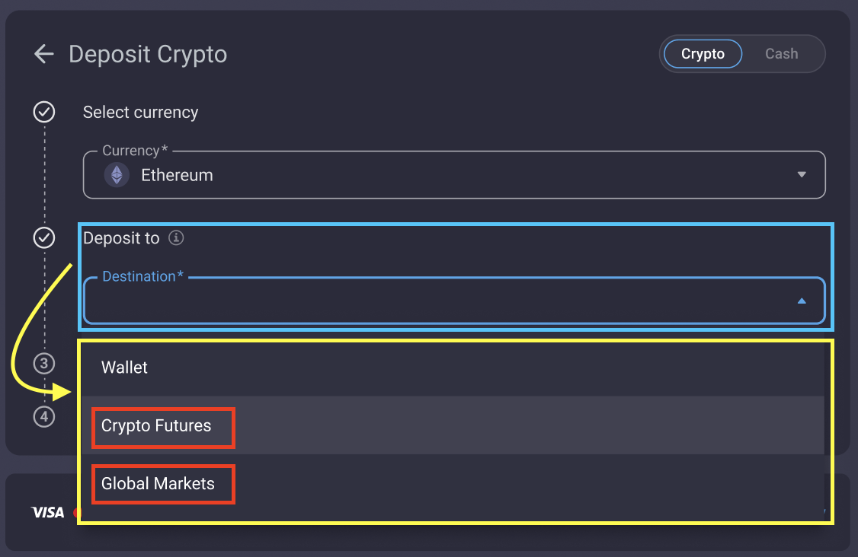Select Crypto Futures from the list

click(156, 425)
